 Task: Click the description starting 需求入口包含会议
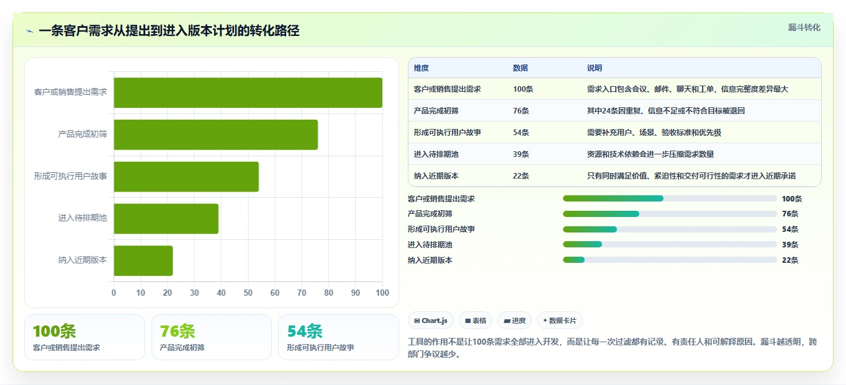click(x=688, y=89)
